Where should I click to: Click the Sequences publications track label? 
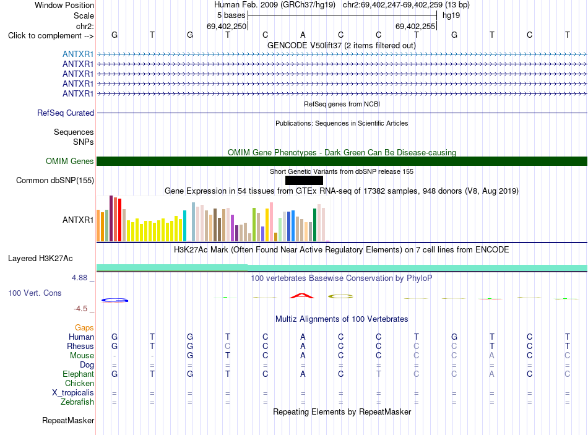click(74, 132)
